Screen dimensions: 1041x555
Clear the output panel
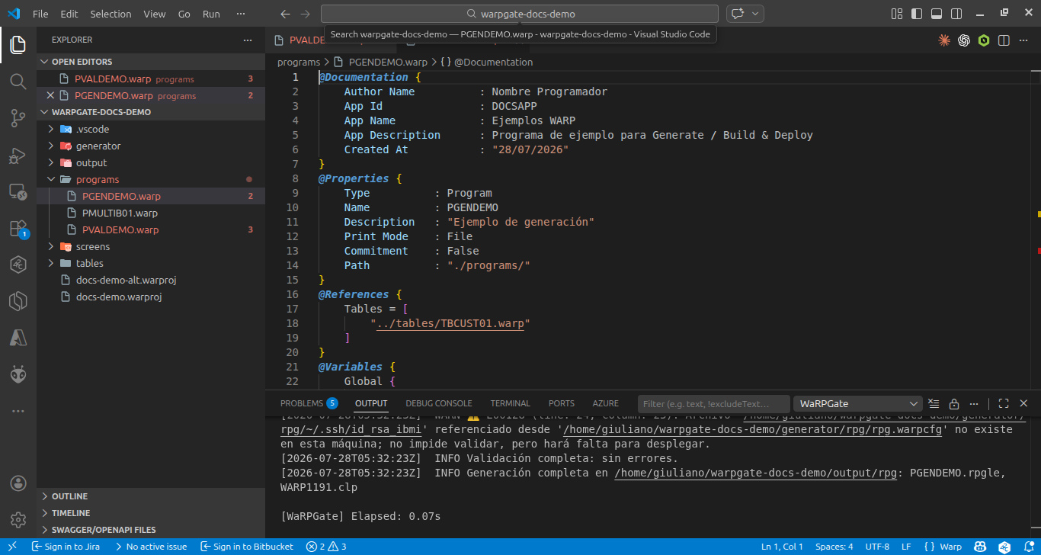(x=934, y=403)
